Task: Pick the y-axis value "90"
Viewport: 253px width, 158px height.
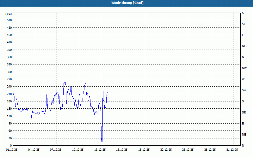Action: pos(10,124)
